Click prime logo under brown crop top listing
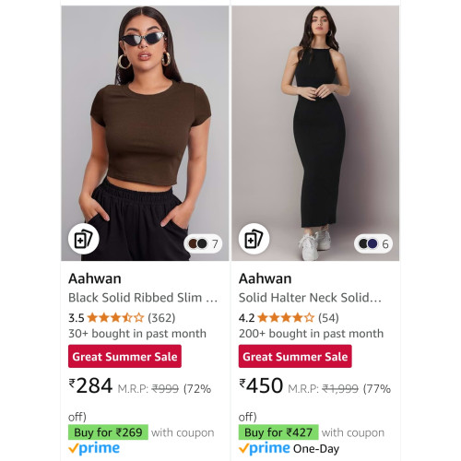The width and height of the screenshot is (461, 461). (94, 448)
